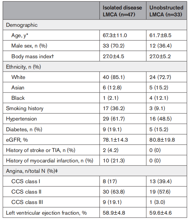Click the 'Asian' ethnicity row label
Viewport: 190px width, 220px height.
click(x=18, y=87)
